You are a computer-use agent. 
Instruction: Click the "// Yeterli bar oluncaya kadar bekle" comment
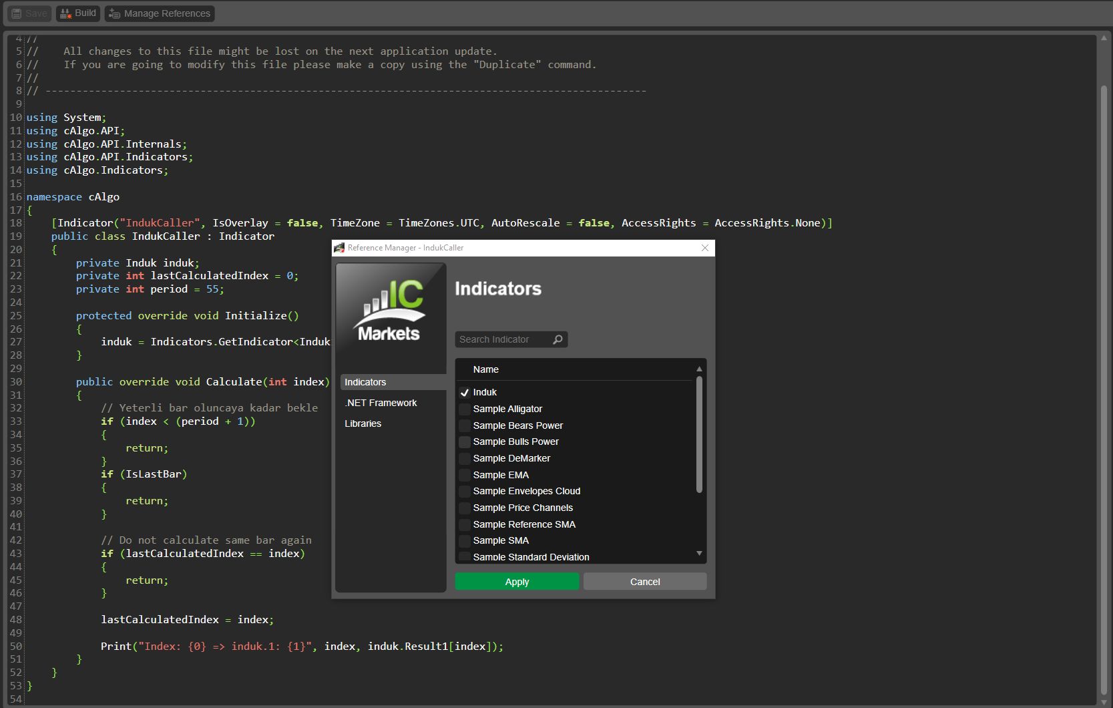(x=209, y=408)
